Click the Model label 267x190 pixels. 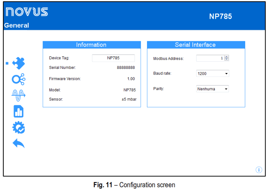(55, 90)
